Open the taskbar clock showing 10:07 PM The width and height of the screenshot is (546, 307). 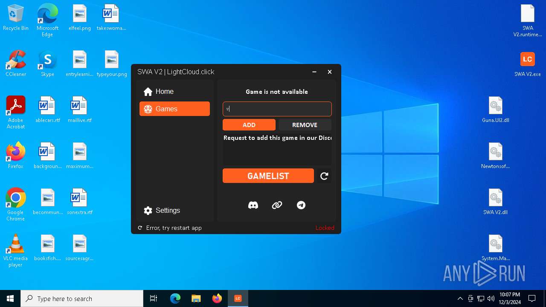[509, 298]
